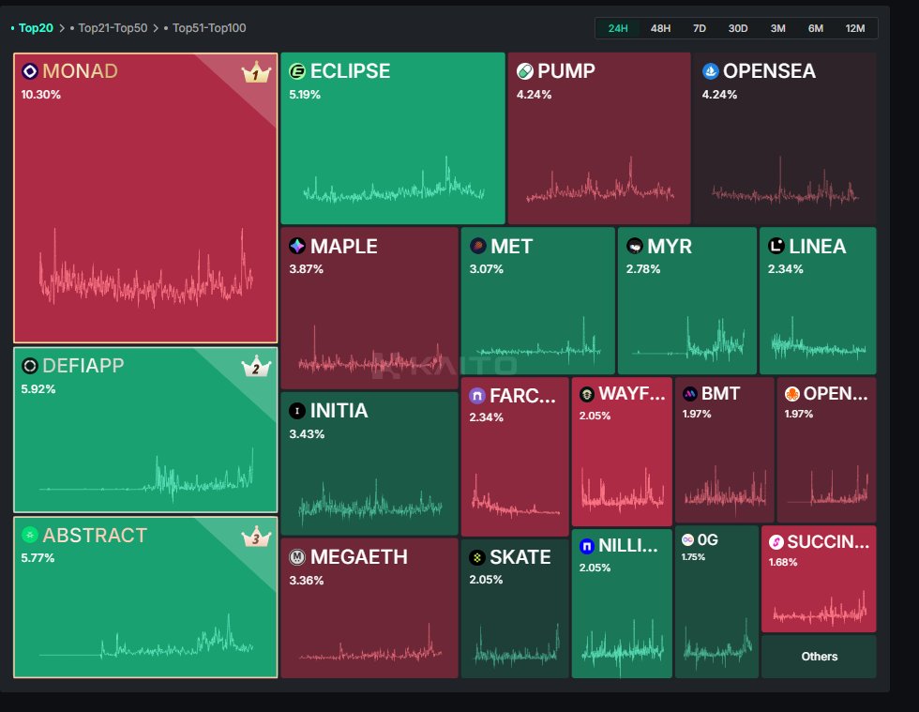Image resolution: width=919 pixels, height=712 pixels.
Task: Click the 1.75% value on 0G
Action: click(x=693, y=556)
